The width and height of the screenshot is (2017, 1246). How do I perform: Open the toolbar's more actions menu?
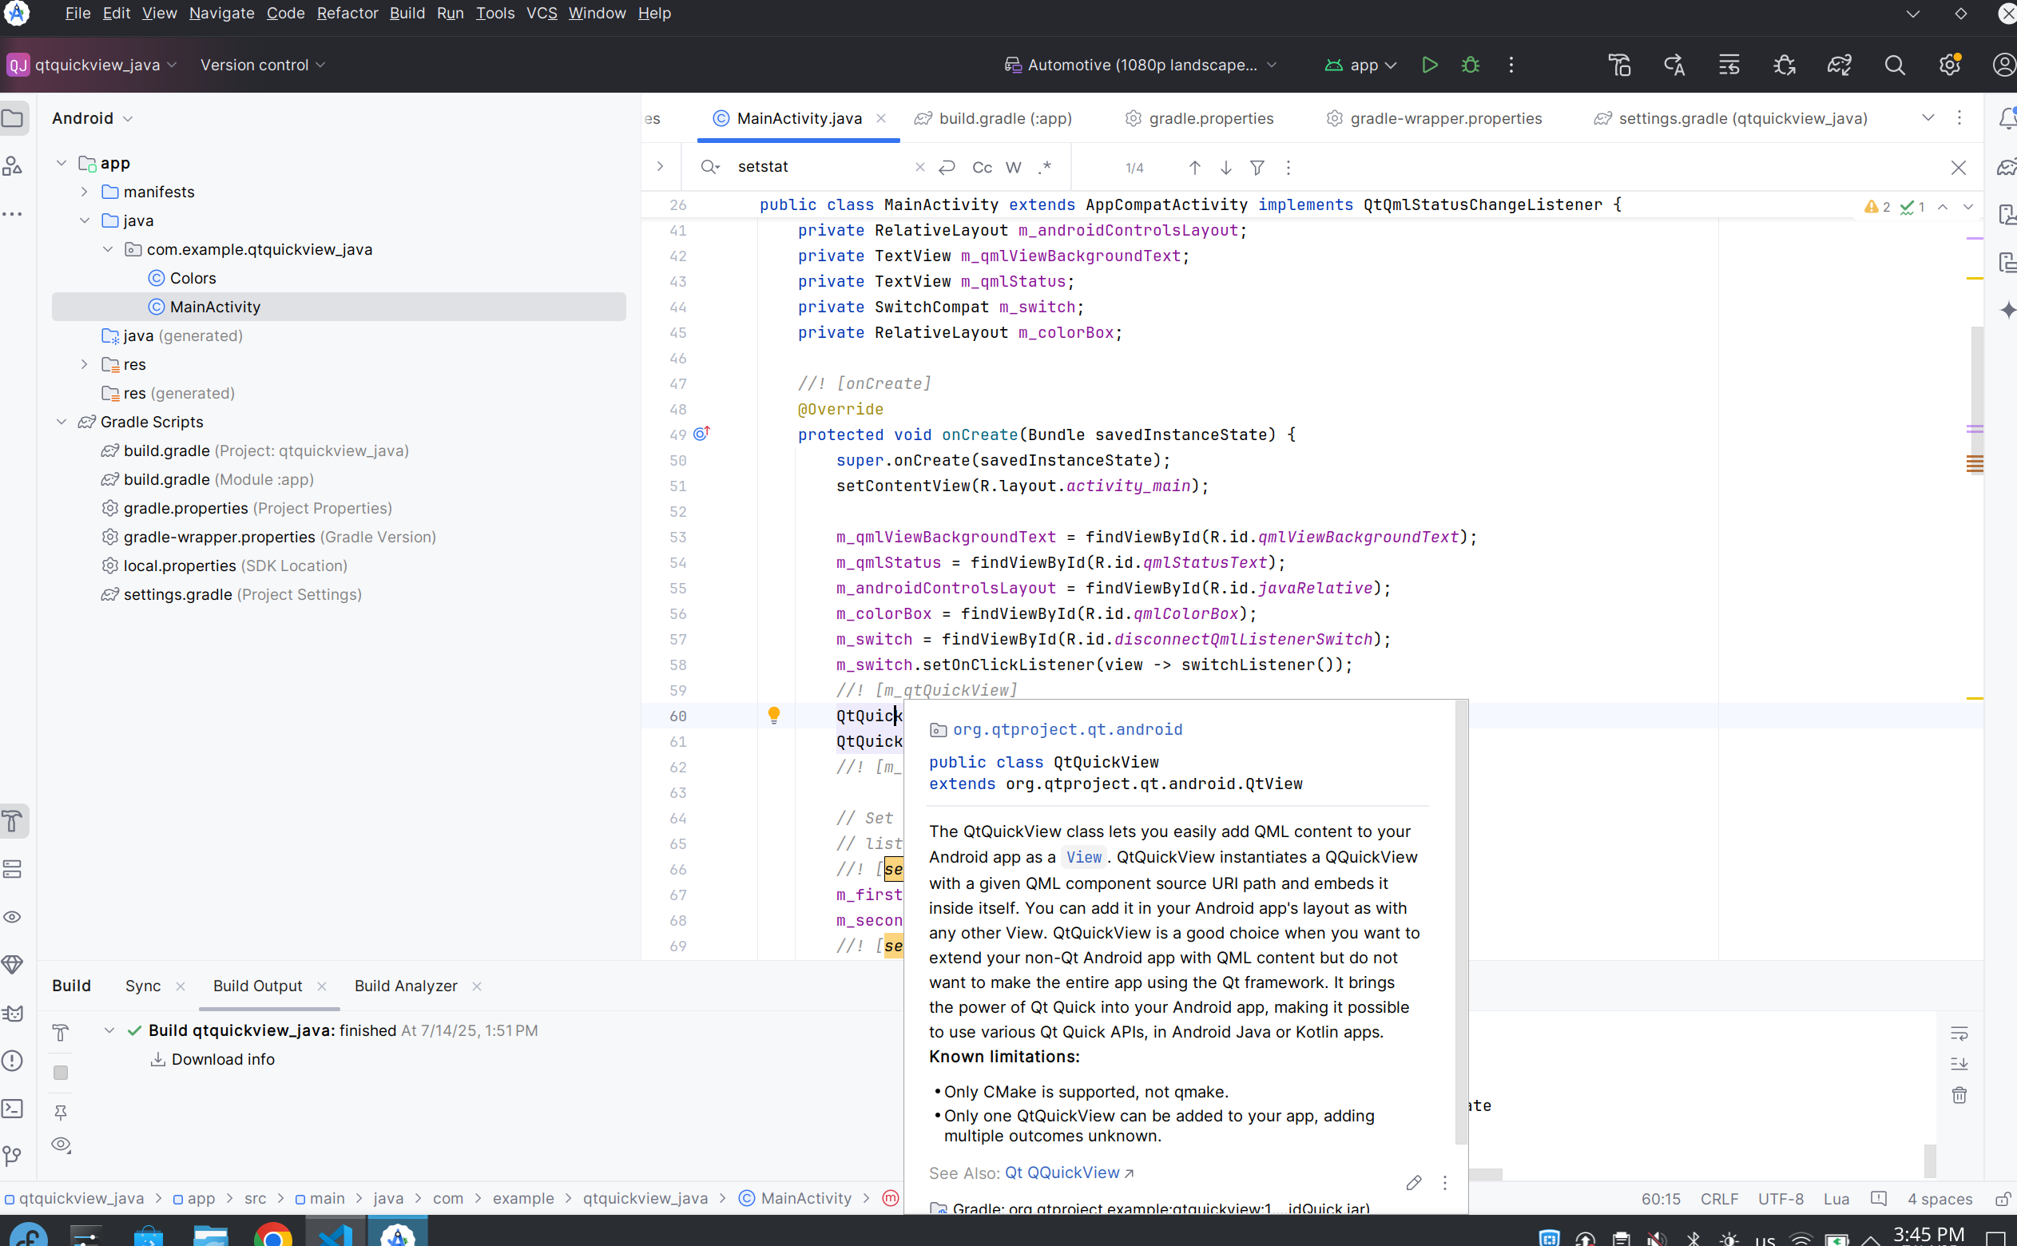[x=1511, y=65]
